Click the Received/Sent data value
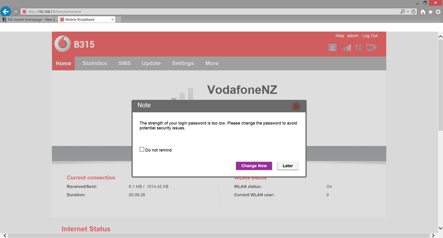The image size is (443, 238). pyautogui.click(x=149, y=186)
